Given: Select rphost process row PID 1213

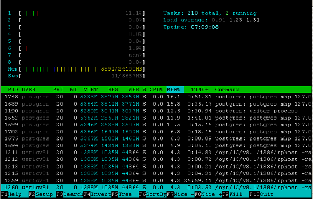Looking at the screenshot, I should click(156, 167).
